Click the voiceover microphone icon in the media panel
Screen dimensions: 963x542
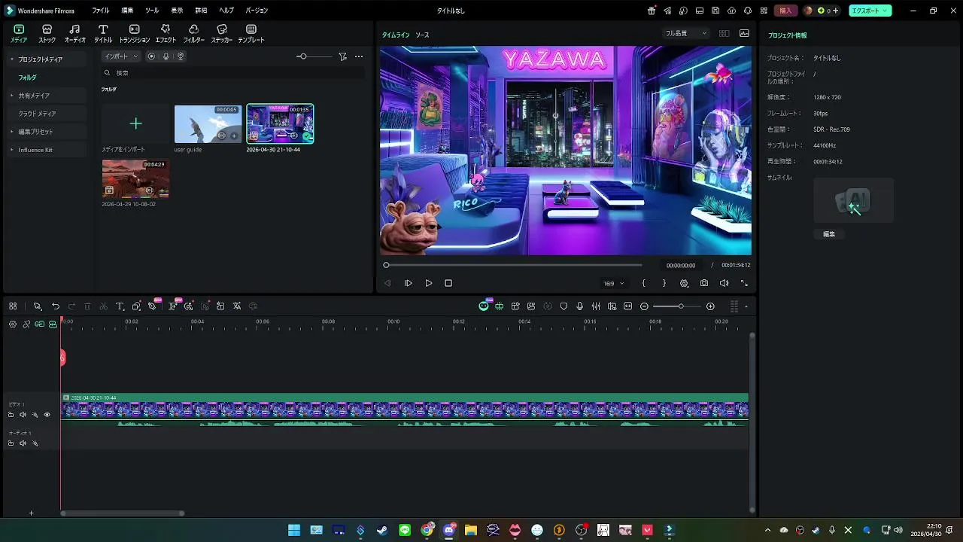point(166,56)
